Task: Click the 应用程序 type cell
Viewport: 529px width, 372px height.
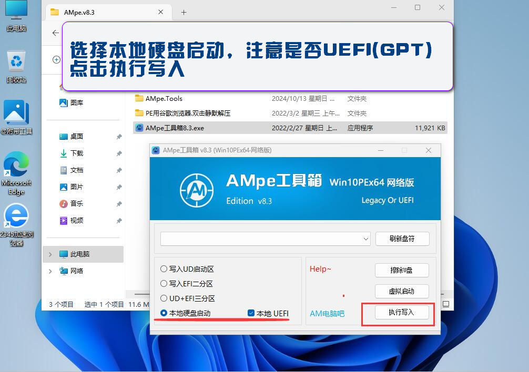Action: [360, 128]
